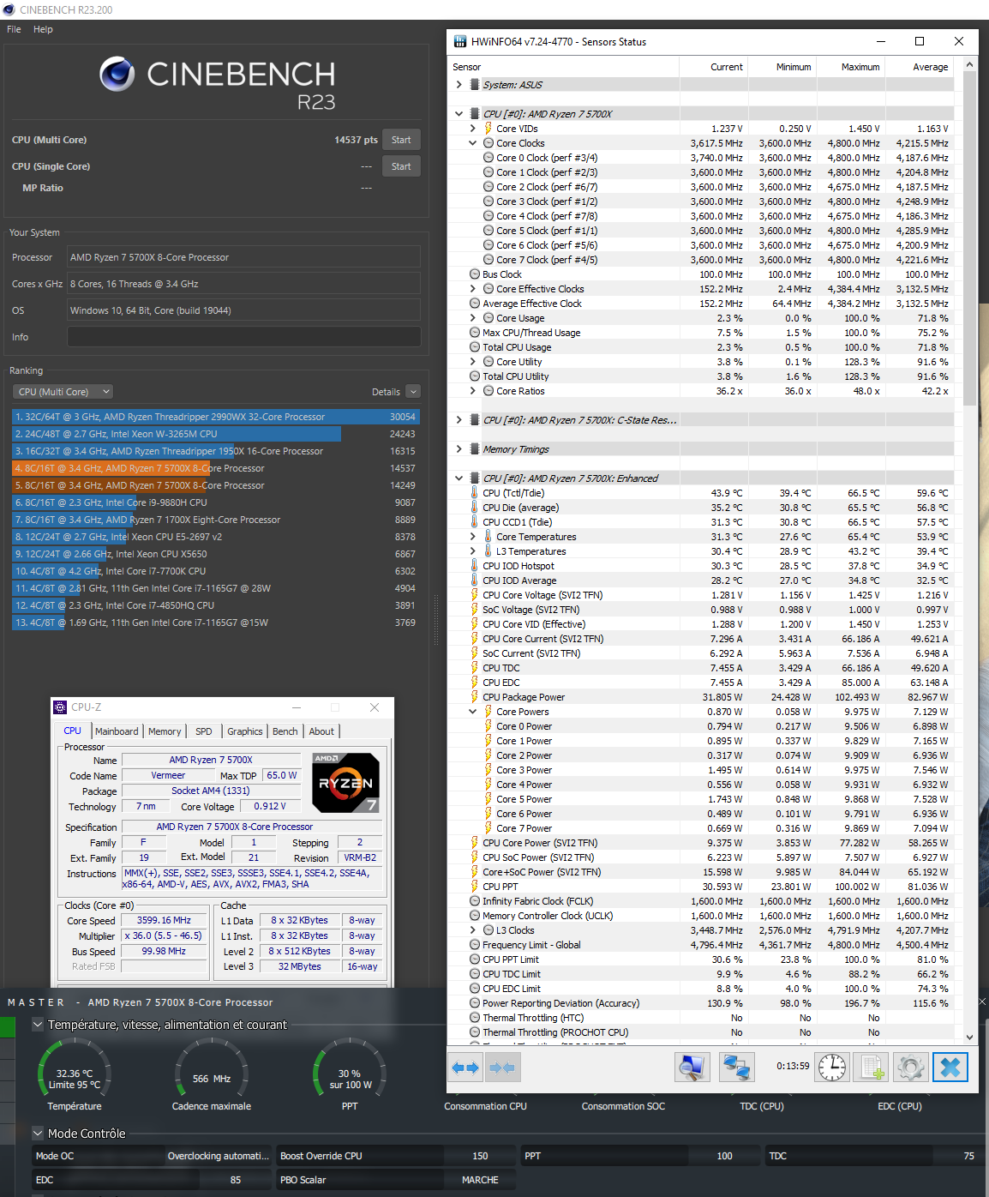
Task: Expand the C-State Residency sensor group
Action: [x=459, y=420]
